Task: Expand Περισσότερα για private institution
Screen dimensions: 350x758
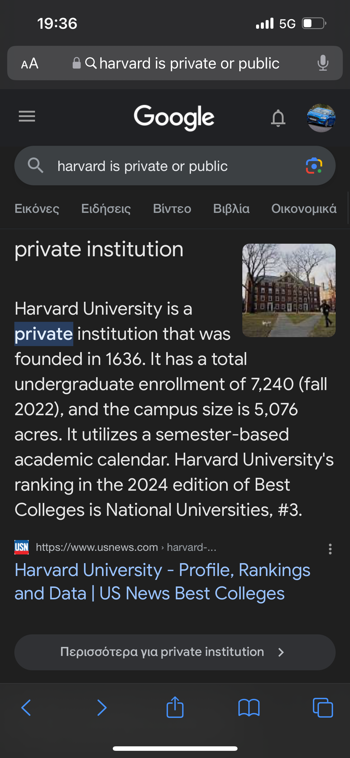Action: 175,652
